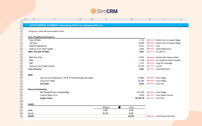Click the SlimCRM gear logo
Image resolution: width=202 pixels, height=126 pixels.
(93, 11)
